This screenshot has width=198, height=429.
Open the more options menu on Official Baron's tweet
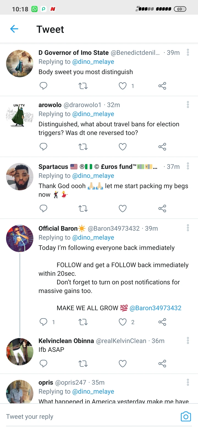click(188, 228)
